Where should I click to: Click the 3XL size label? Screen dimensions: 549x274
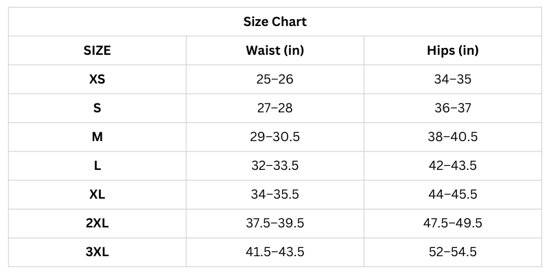pos(97,252)
